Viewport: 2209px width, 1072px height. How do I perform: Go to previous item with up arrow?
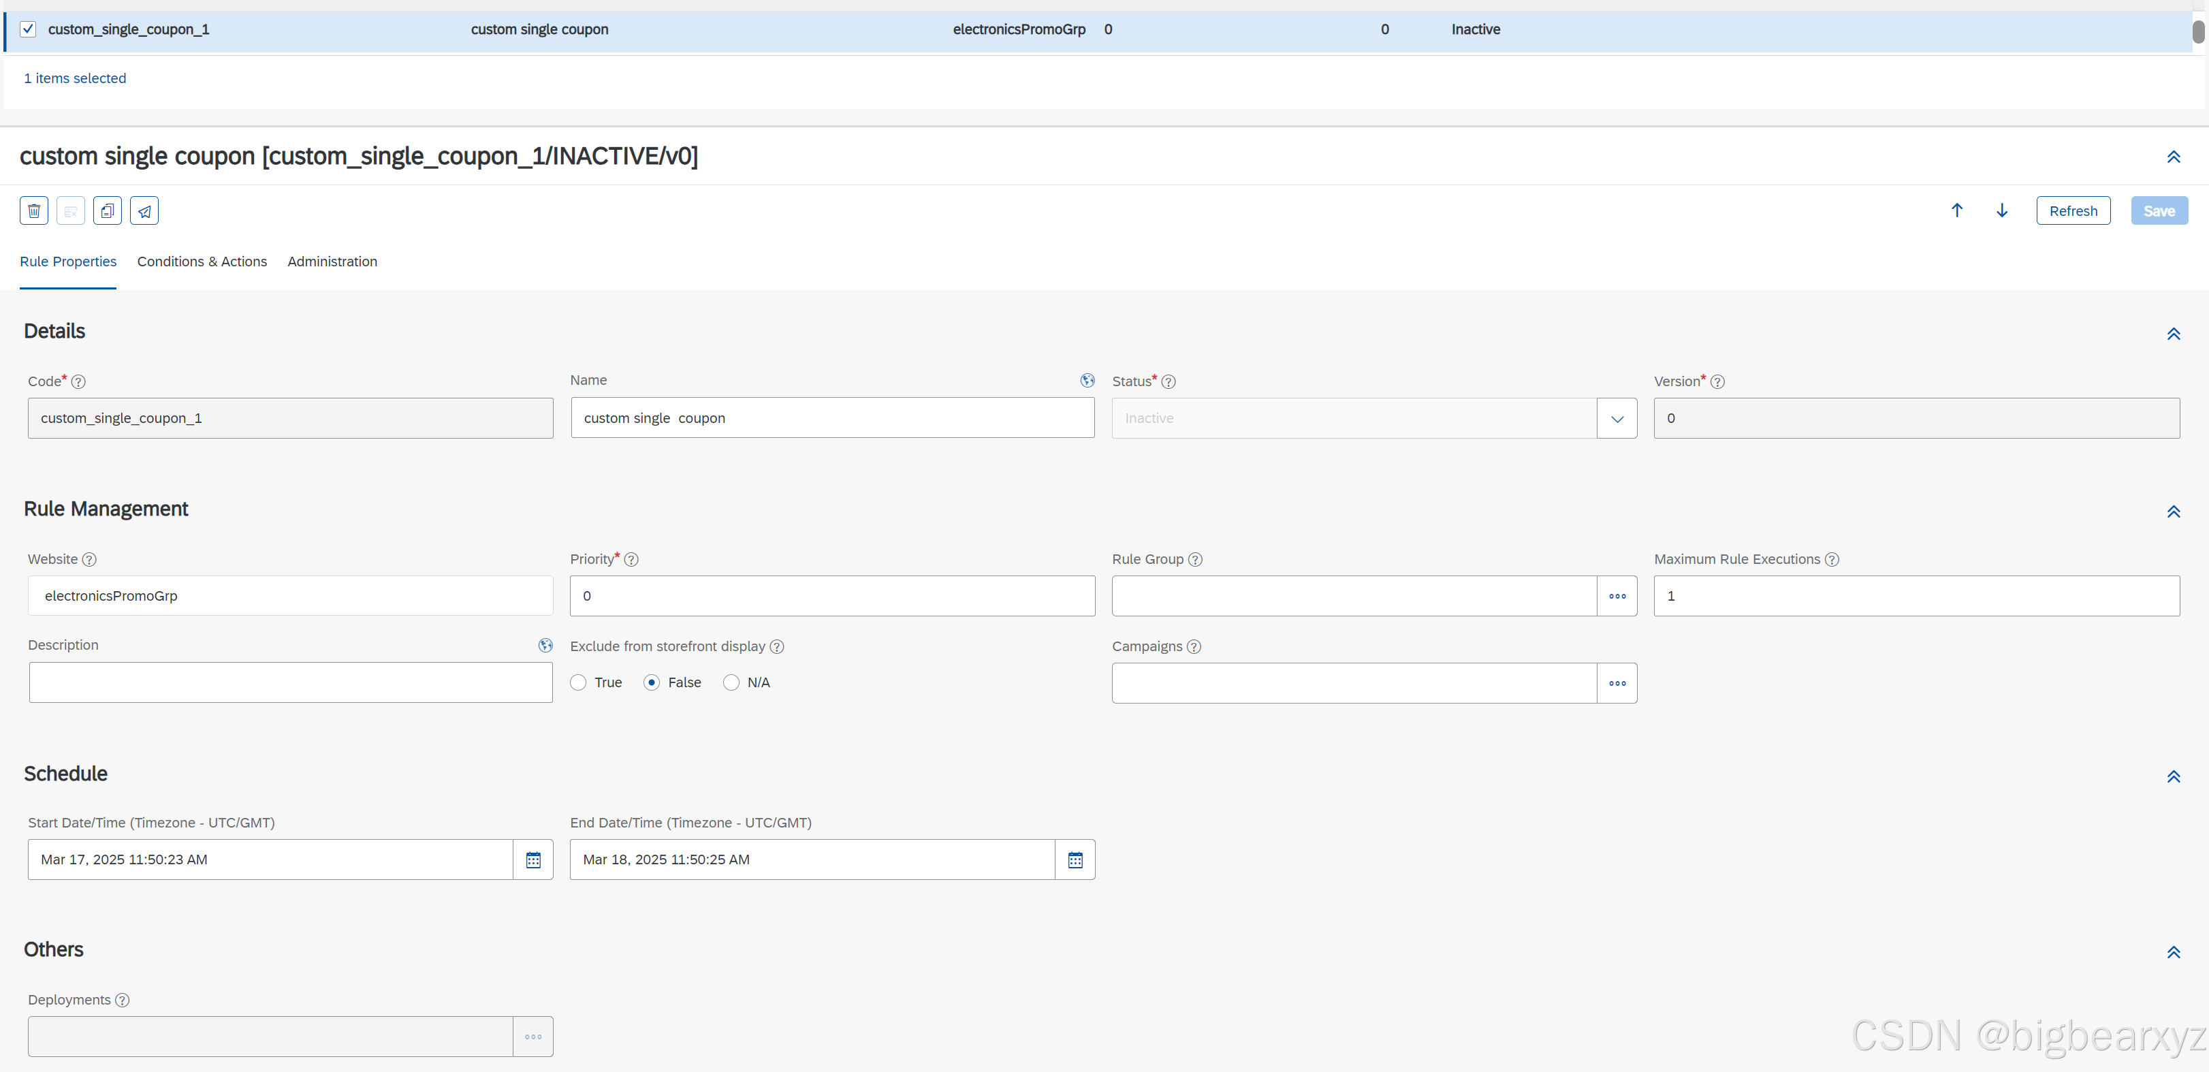(x=1957, y=211)
